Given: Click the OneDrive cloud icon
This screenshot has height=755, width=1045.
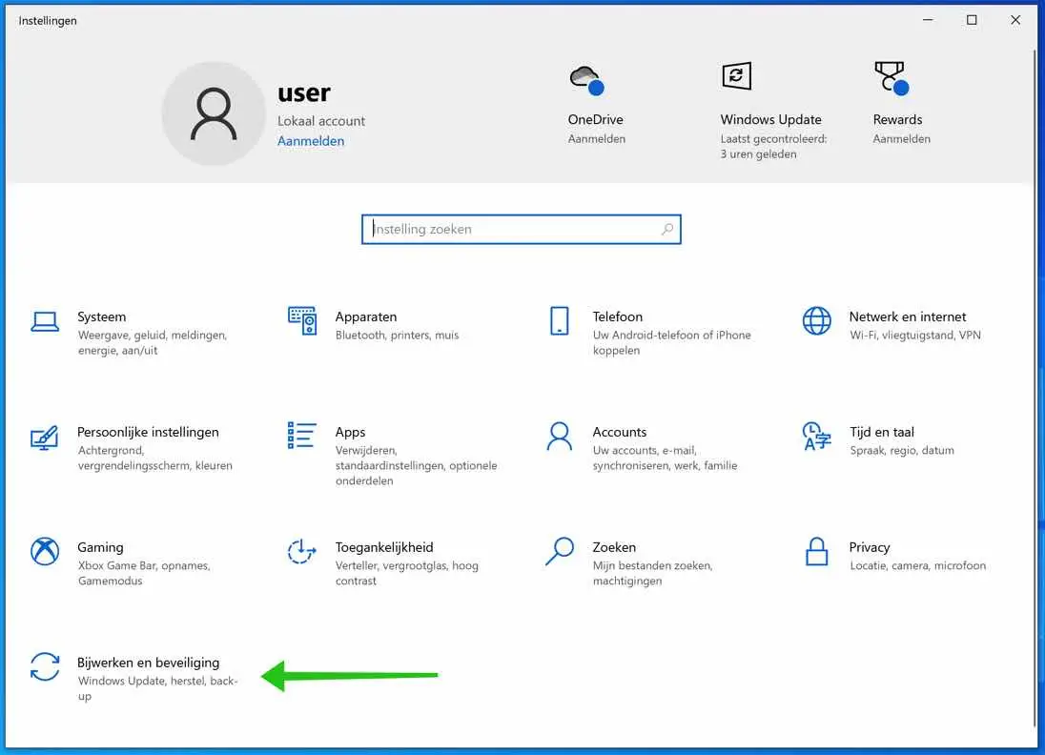Looking at the screenshot, I should point(587,80).
